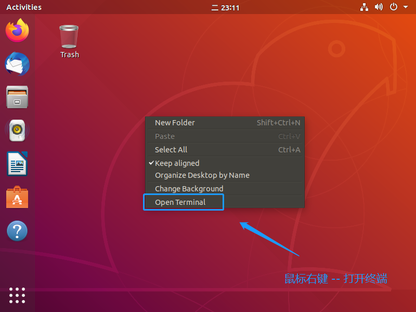416x312 pixels.
Task: Click the network status indicator
Action: [364, 7]
